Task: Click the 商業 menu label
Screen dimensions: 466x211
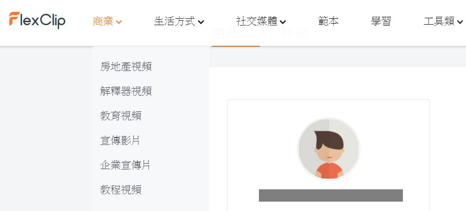Action: click(103, 21)
